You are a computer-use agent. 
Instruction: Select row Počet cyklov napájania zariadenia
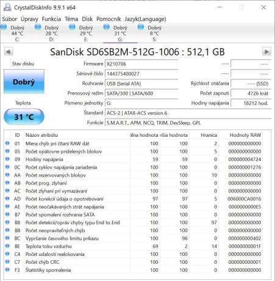click(134, 167)
